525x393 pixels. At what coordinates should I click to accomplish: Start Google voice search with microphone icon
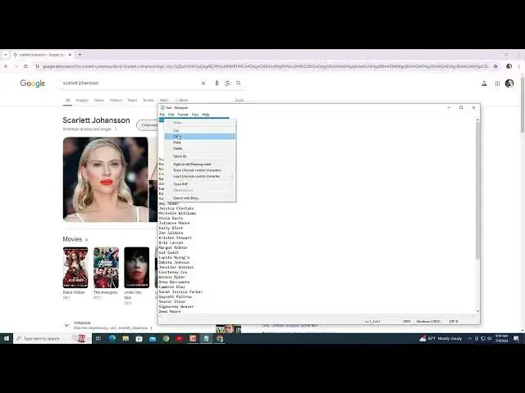[x=217, y=84]
